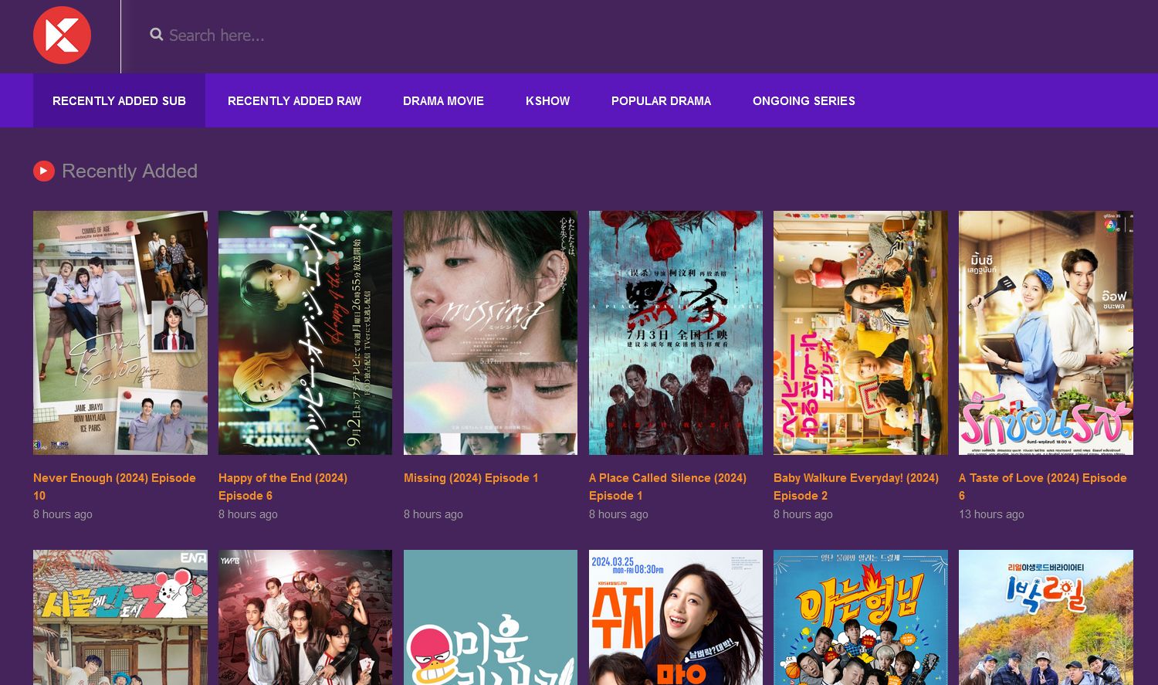
Task: Click the red K site logo
Action: point(62,36)
